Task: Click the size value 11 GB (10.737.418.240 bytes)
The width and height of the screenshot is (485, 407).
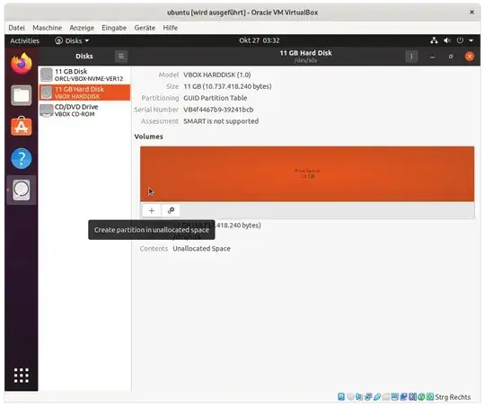Action: click(x=227, y=86)
